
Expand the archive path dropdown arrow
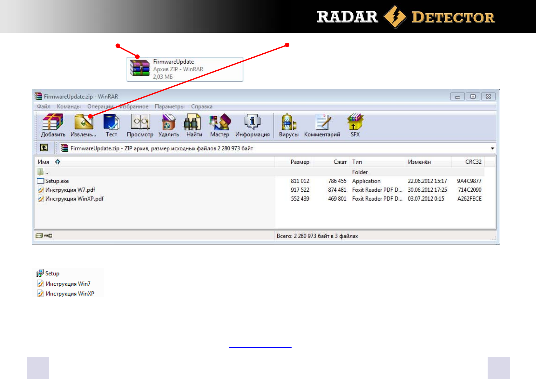coord(492,148)
